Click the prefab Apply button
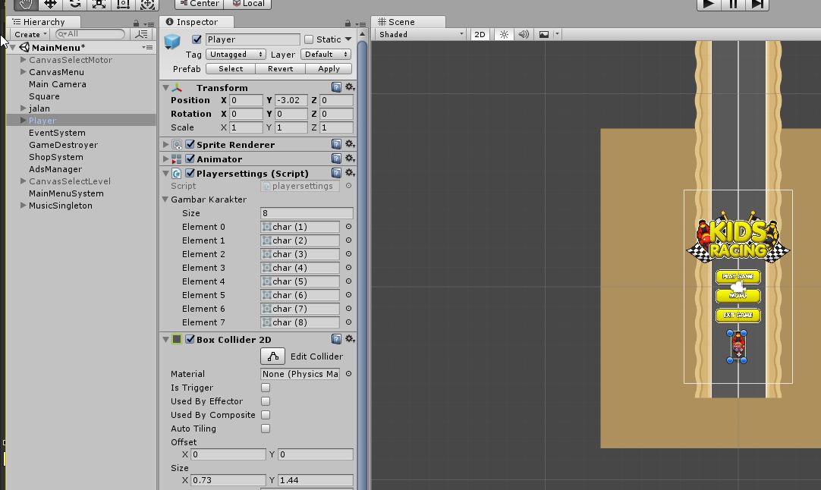The height and width of the screenshot is (490, 821). [x=329, y=69]
